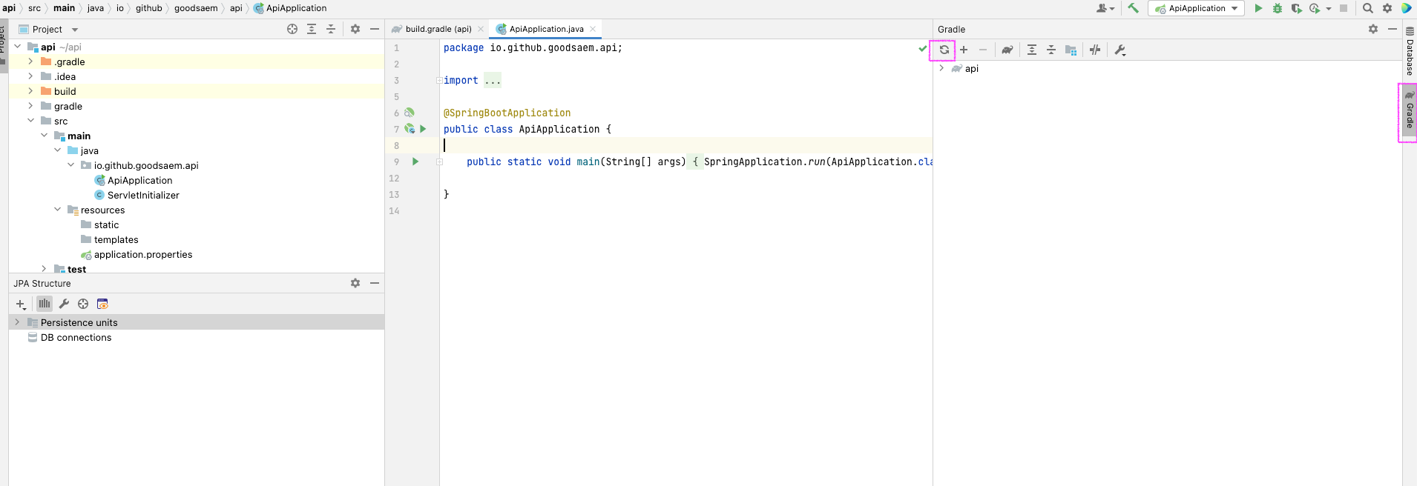Collapse the io.github.goodsaem.api package

tap(70, 165)
